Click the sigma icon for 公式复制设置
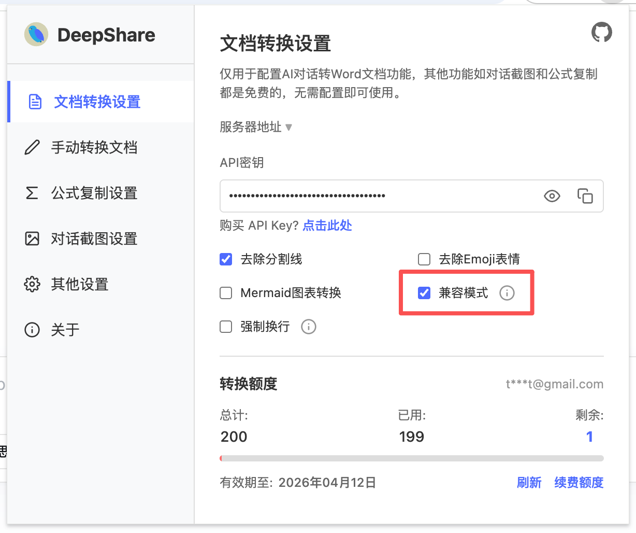The width and height of the screenshot is (636, 533). (32, 193)
